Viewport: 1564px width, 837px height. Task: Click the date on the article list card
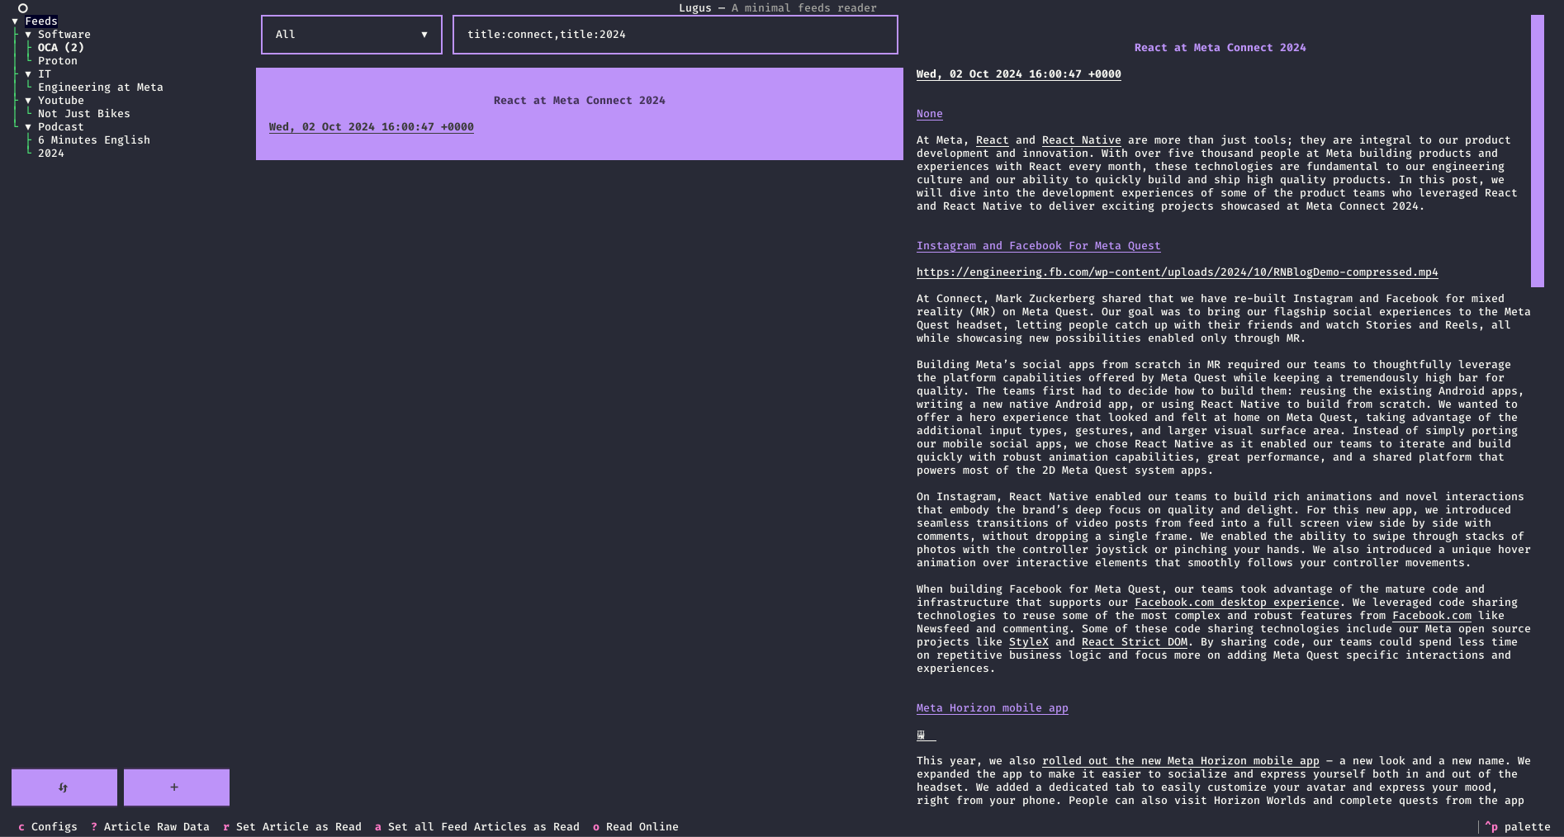[x=372, y=127]
